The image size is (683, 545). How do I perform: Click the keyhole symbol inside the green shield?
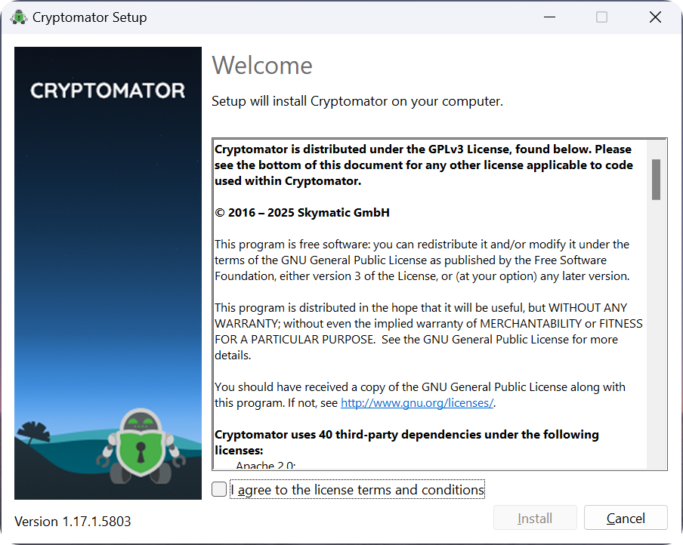(x=142, y=451)
